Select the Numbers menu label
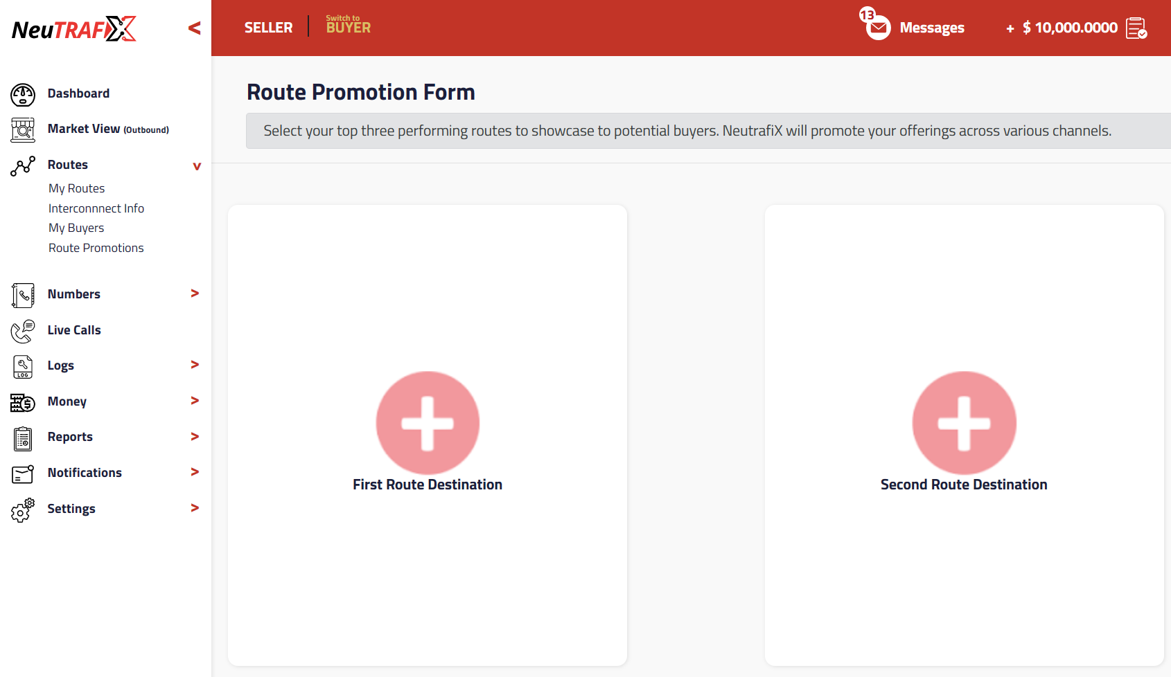The height and width of the screenshot is (677, 1171). [x=74, y=294]
